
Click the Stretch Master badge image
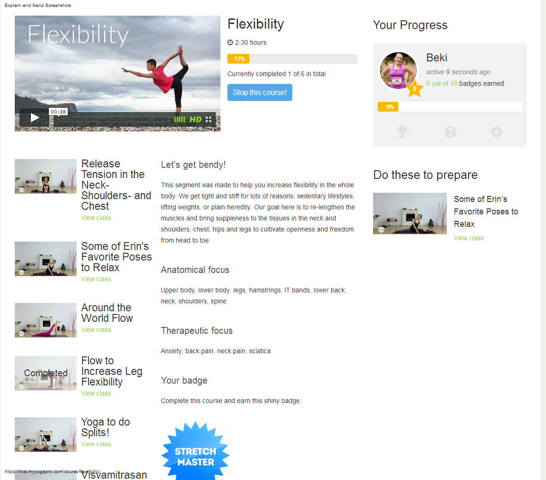point(196,451)
